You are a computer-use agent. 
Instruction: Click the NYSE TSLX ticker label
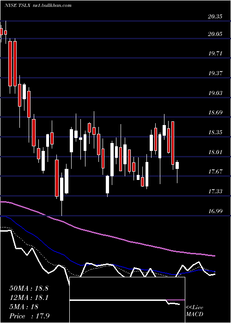[18, 6]
